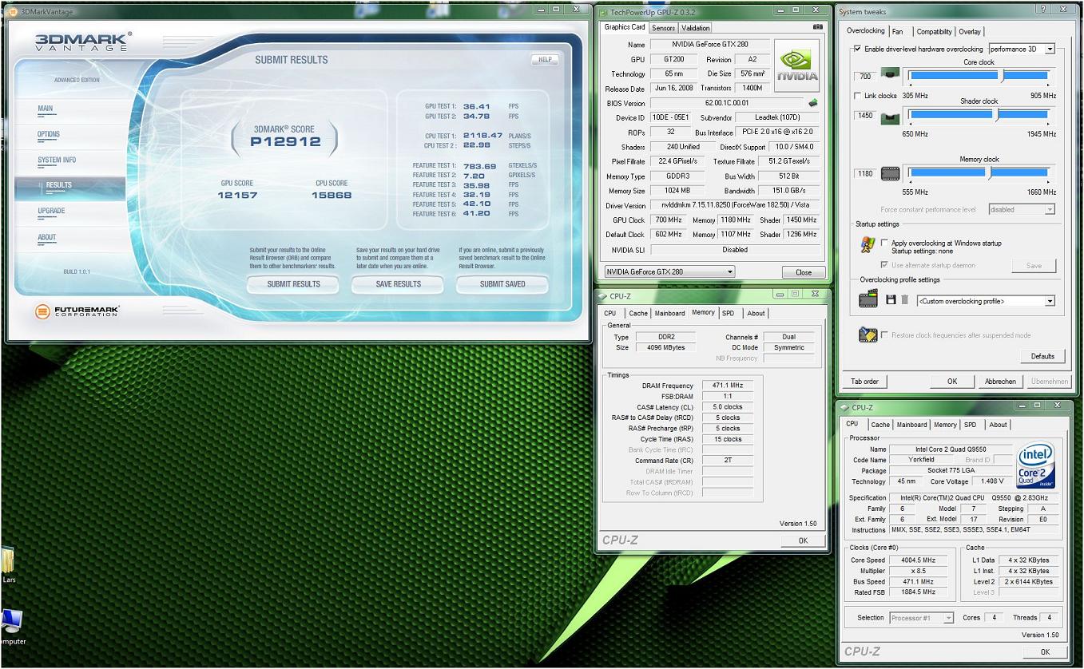
Task: Click the SAVE RESULTS button
Action: tap(398, 284)
